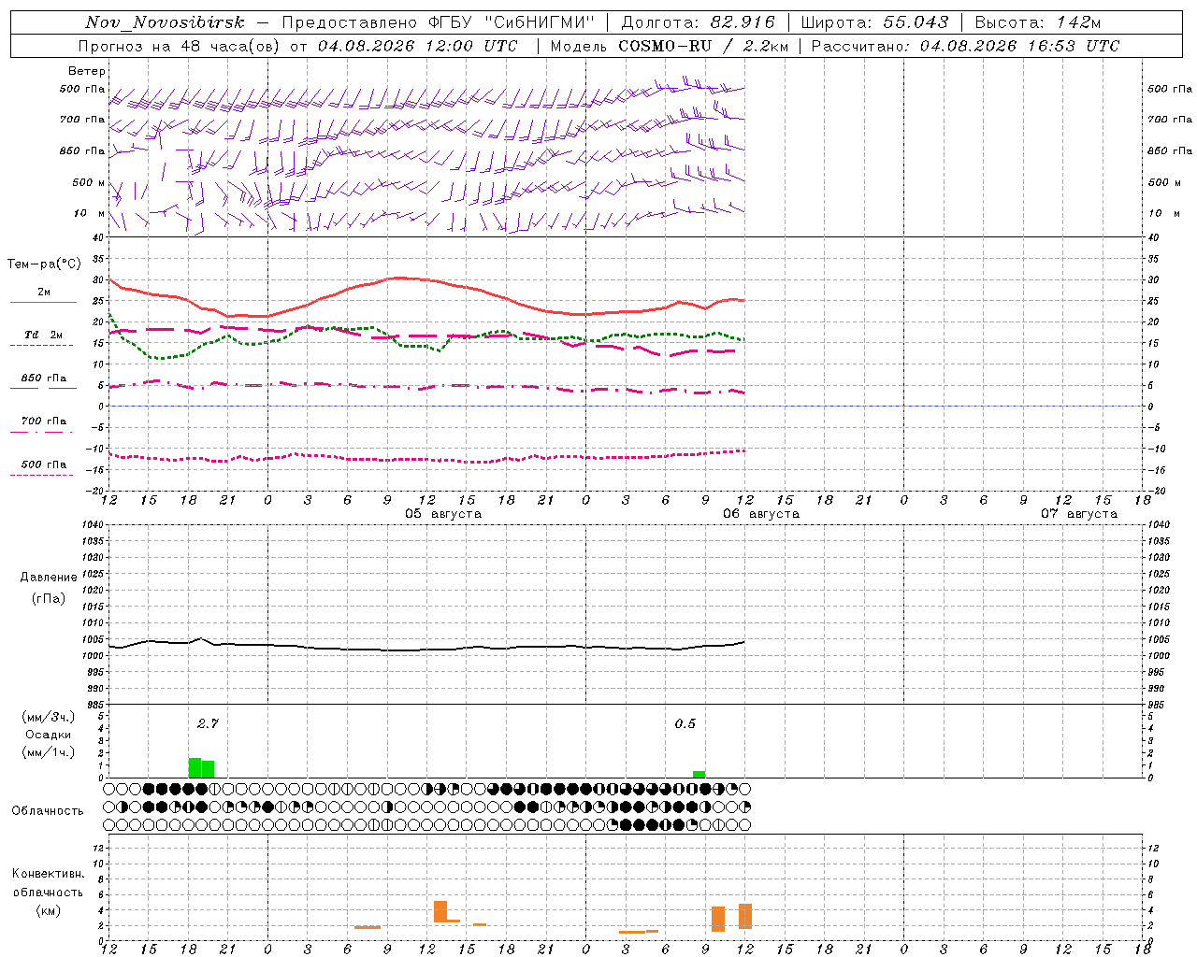
Task: Click the 06 августа date marker
Action: pos(761,514)
